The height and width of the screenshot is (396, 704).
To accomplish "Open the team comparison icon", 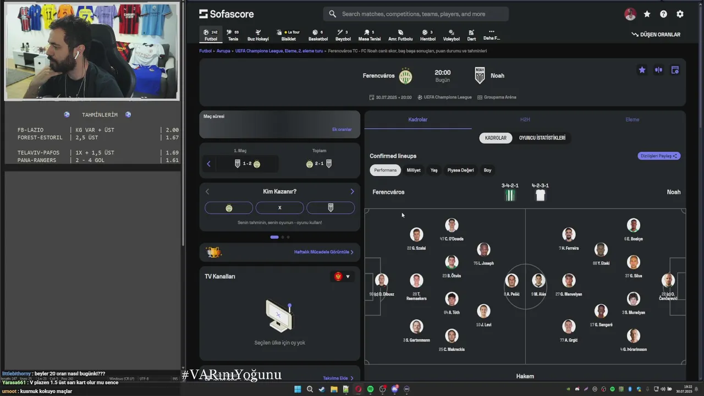I will pos(658,70).
